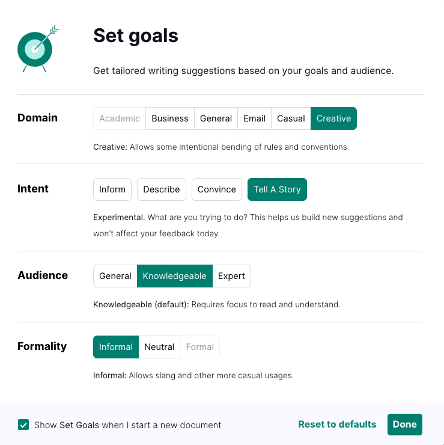Click the Reset to defaults link
Viewport: 444px width, 445px height.
coord(337,425)
